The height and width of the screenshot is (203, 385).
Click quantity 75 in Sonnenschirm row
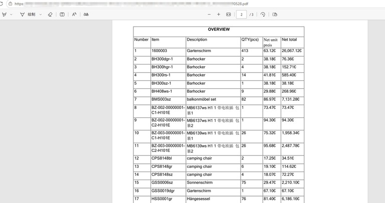(244, 182)
